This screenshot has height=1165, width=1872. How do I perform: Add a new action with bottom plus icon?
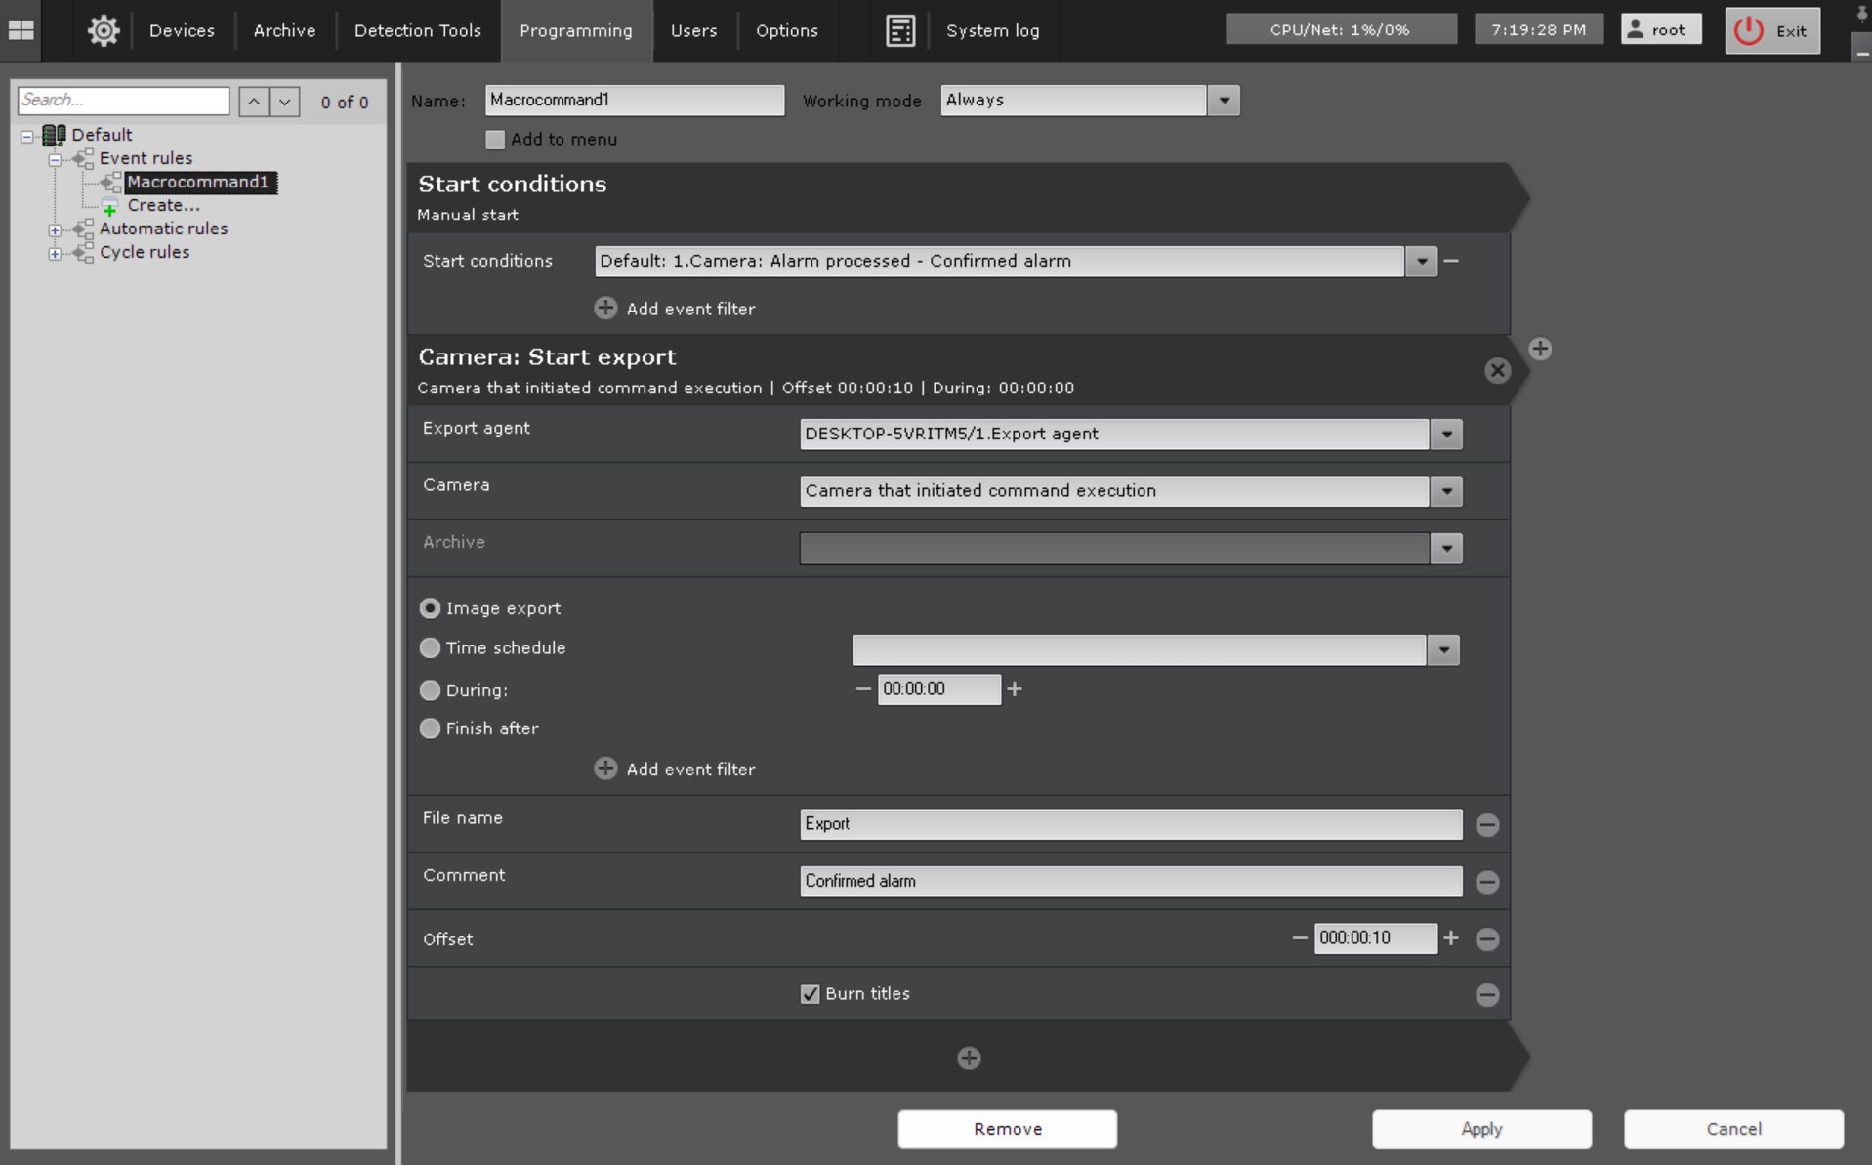tap(968, 1058)
